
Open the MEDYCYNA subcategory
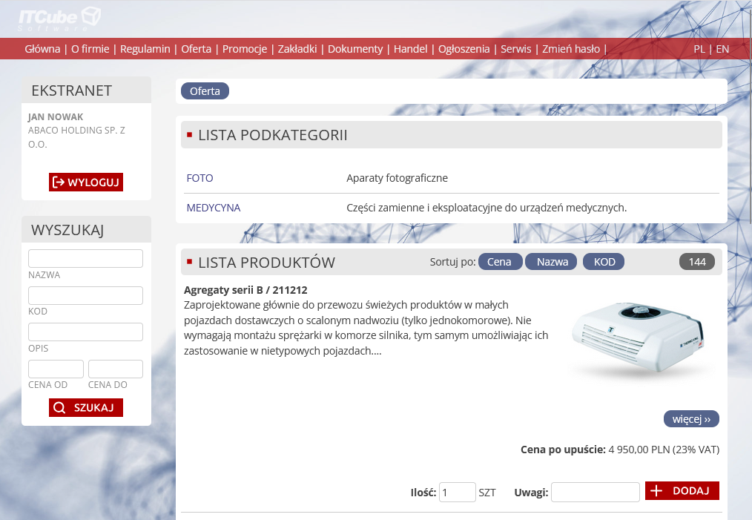tap(214, 208)
